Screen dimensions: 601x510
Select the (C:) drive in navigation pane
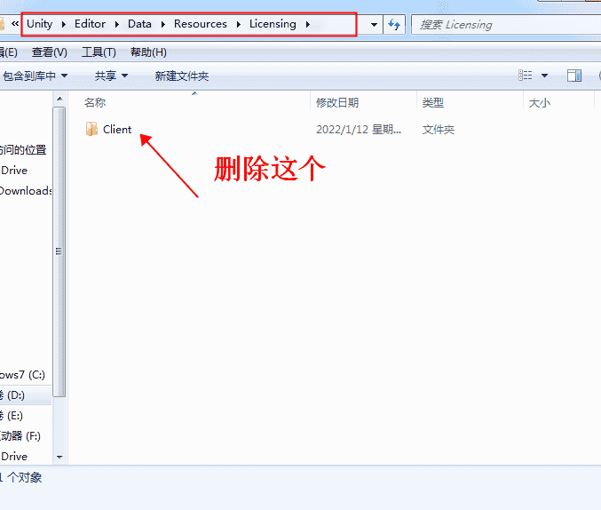coord(22,375)
